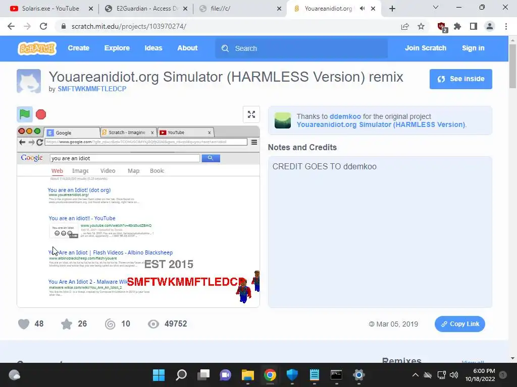Open a new browser tab

pos(392,9)
